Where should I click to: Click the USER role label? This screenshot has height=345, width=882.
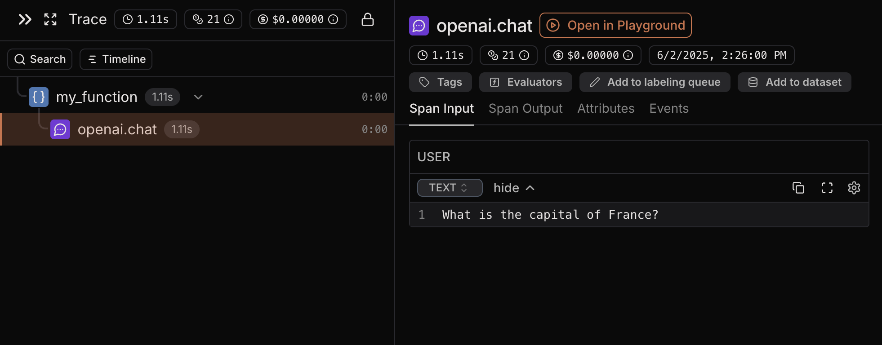tap(434, 157)
